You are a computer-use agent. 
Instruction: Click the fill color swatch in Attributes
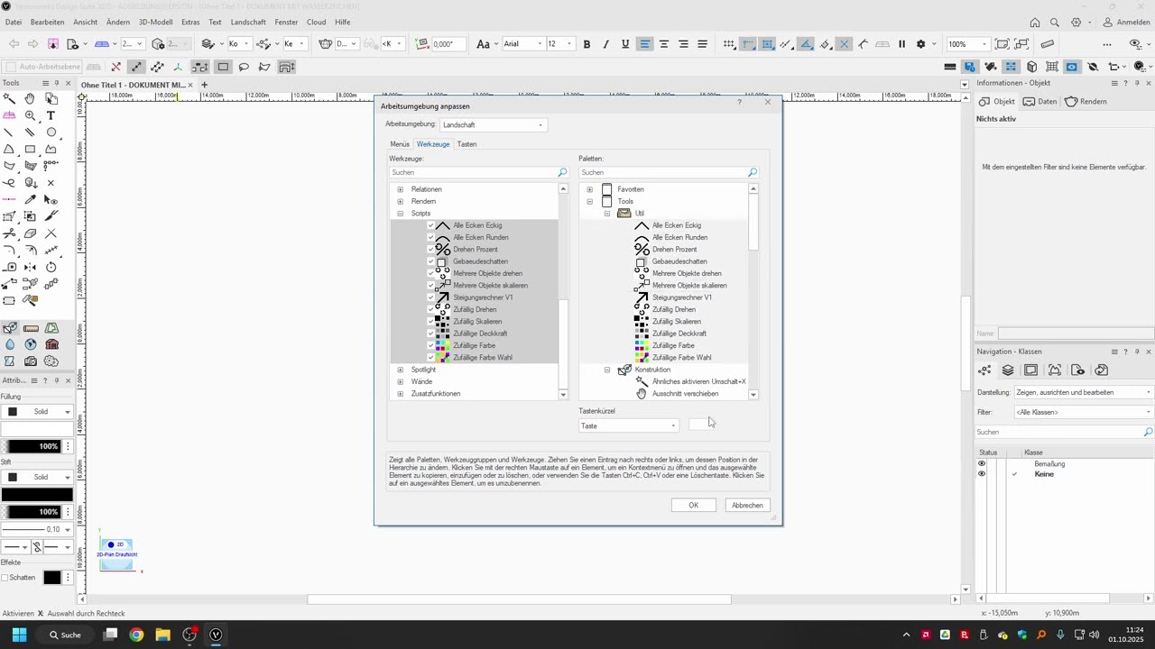click(x=37, y=429)
